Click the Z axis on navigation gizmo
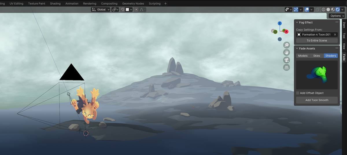 (x=280, y=23)
